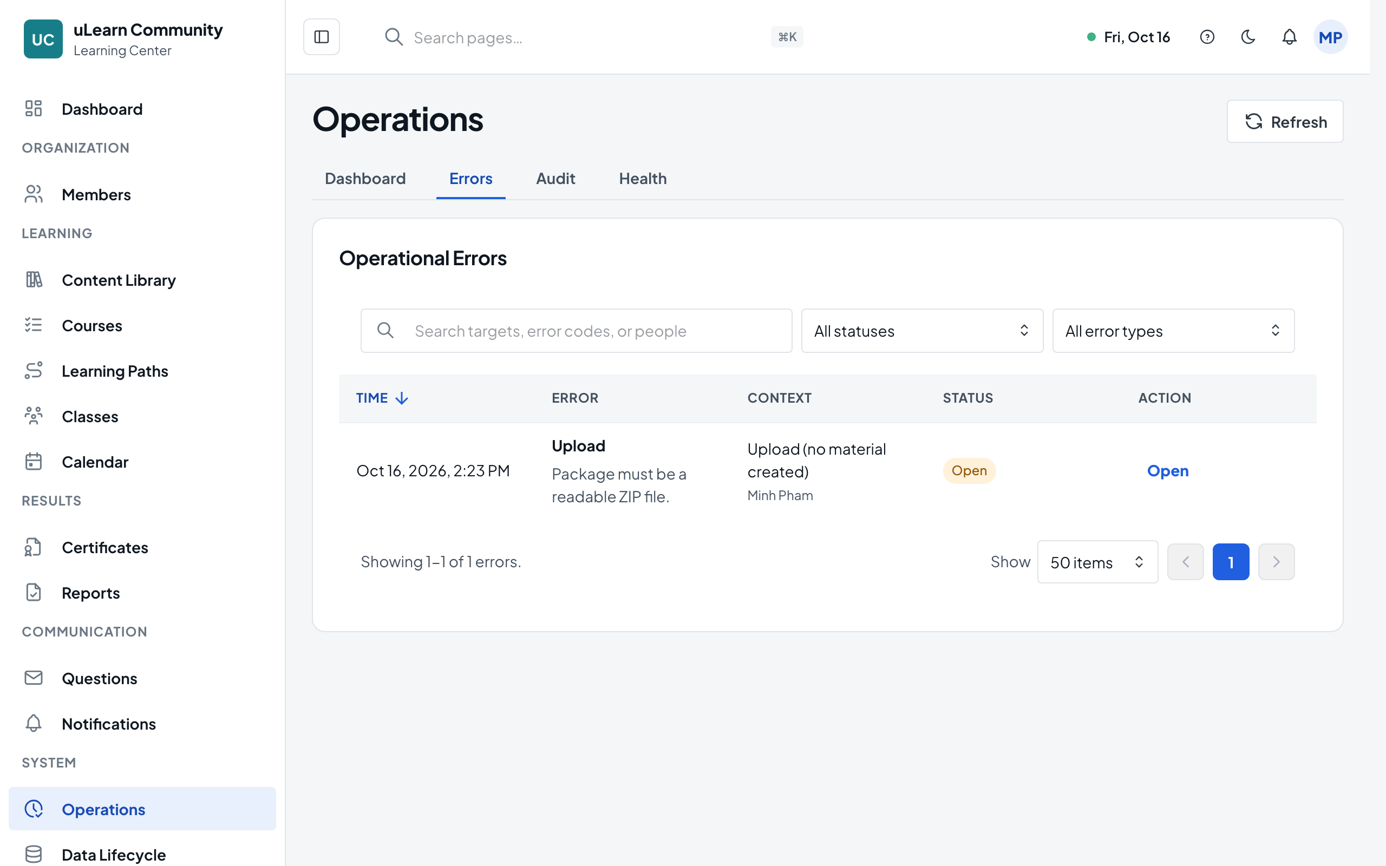Sort by the TIME column header
Image resolution: width=1386 pixels, height=866 pixels.
(x=382, y=398)
